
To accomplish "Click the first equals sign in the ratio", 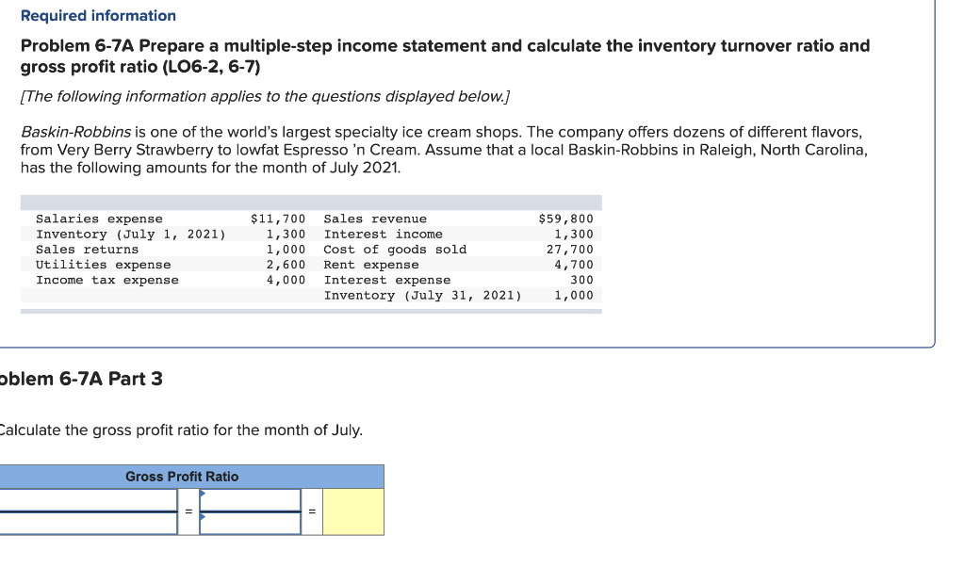I will (x=188, y=510).
